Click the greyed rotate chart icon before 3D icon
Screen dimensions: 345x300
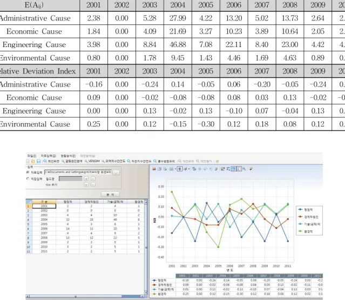click(211, 169)
